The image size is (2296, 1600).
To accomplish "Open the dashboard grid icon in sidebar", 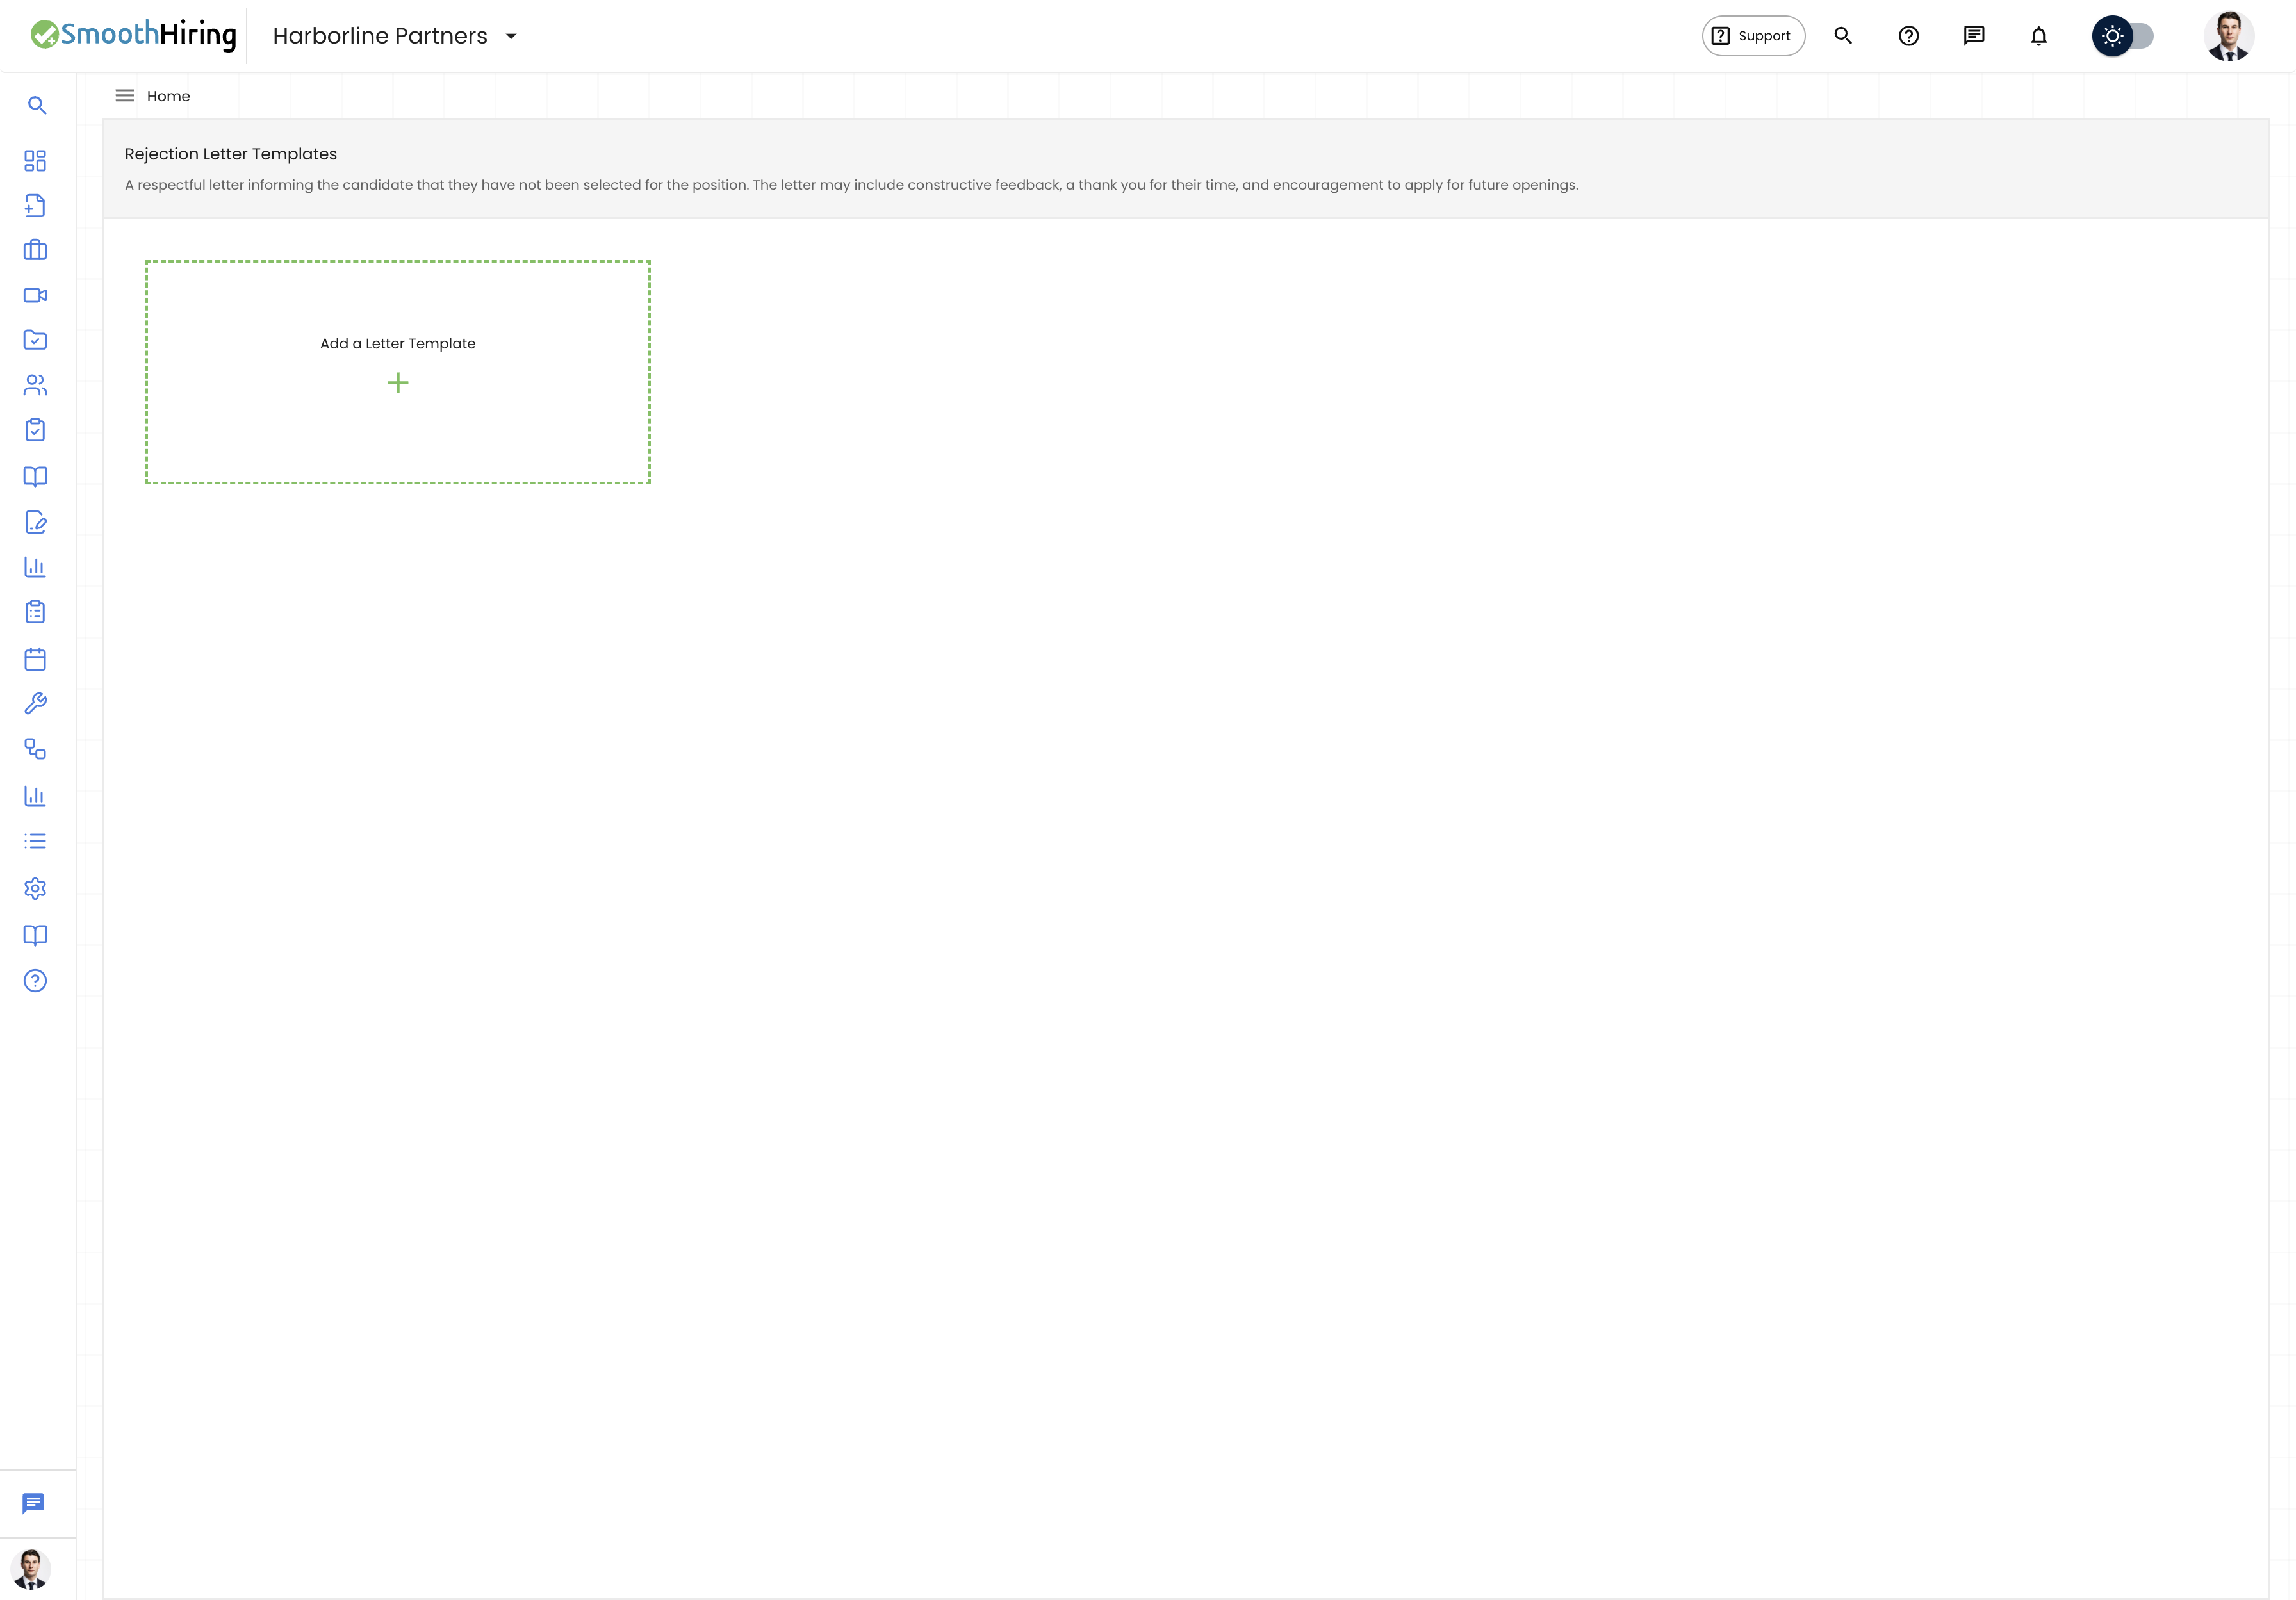I will (x=35, y=160).
